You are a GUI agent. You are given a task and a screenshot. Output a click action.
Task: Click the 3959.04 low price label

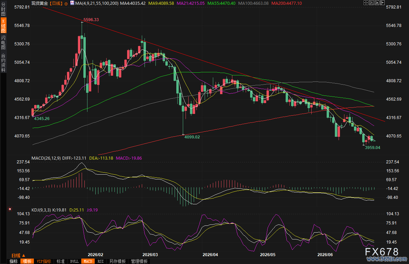tap(372, 148)
